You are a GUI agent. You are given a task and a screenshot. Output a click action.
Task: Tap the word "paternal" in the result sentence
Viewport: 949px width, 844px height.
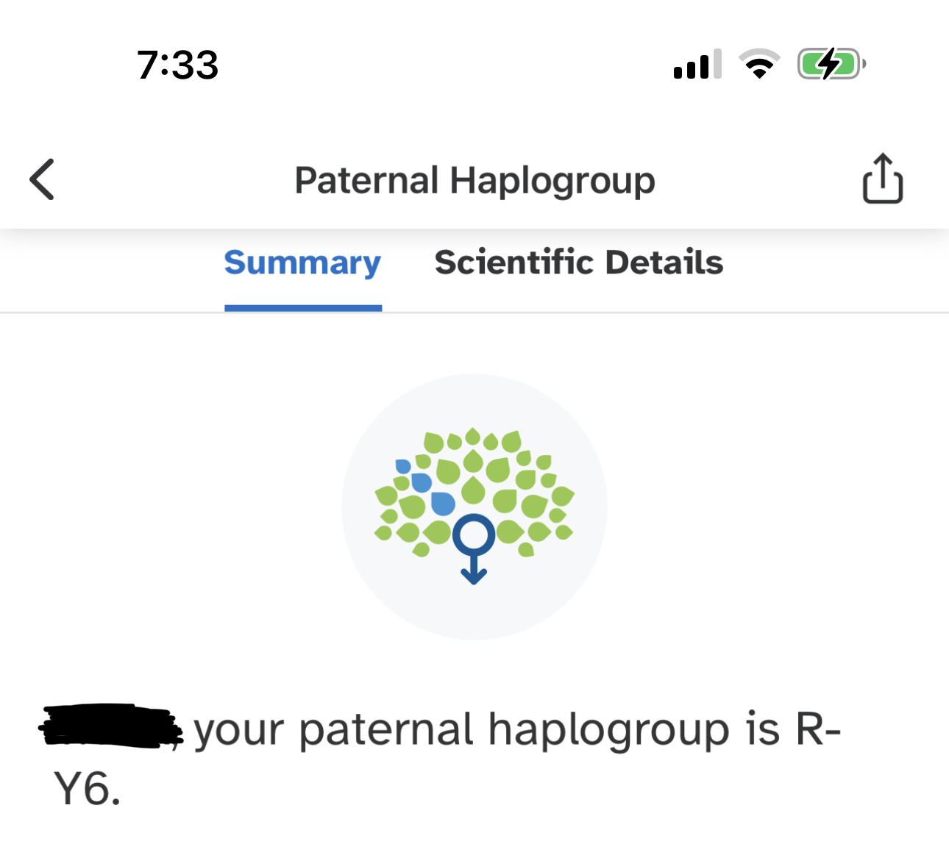(385, 730)
